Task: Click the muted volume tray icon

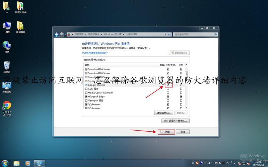Action: pos(248,163)
